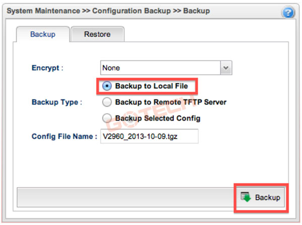The width and height of the screenshot is (302, 225).
Task: Select the Backup to Local File radio button
Action: (107, 86)
